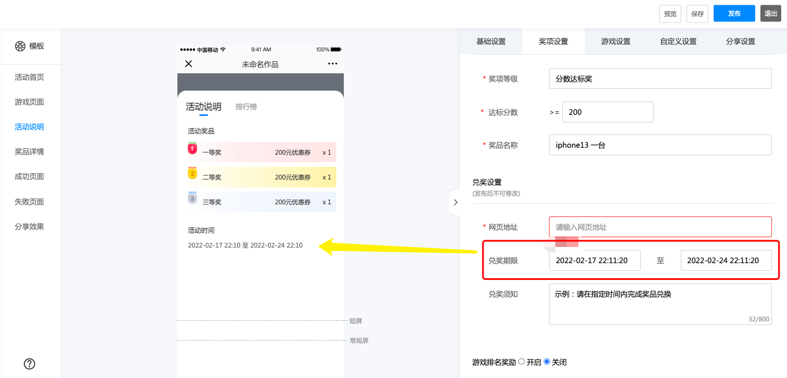Click the 模板 template icon in sidebar
Screen dimensions: 787x378
pyautogui.click(x=20, y=46)
